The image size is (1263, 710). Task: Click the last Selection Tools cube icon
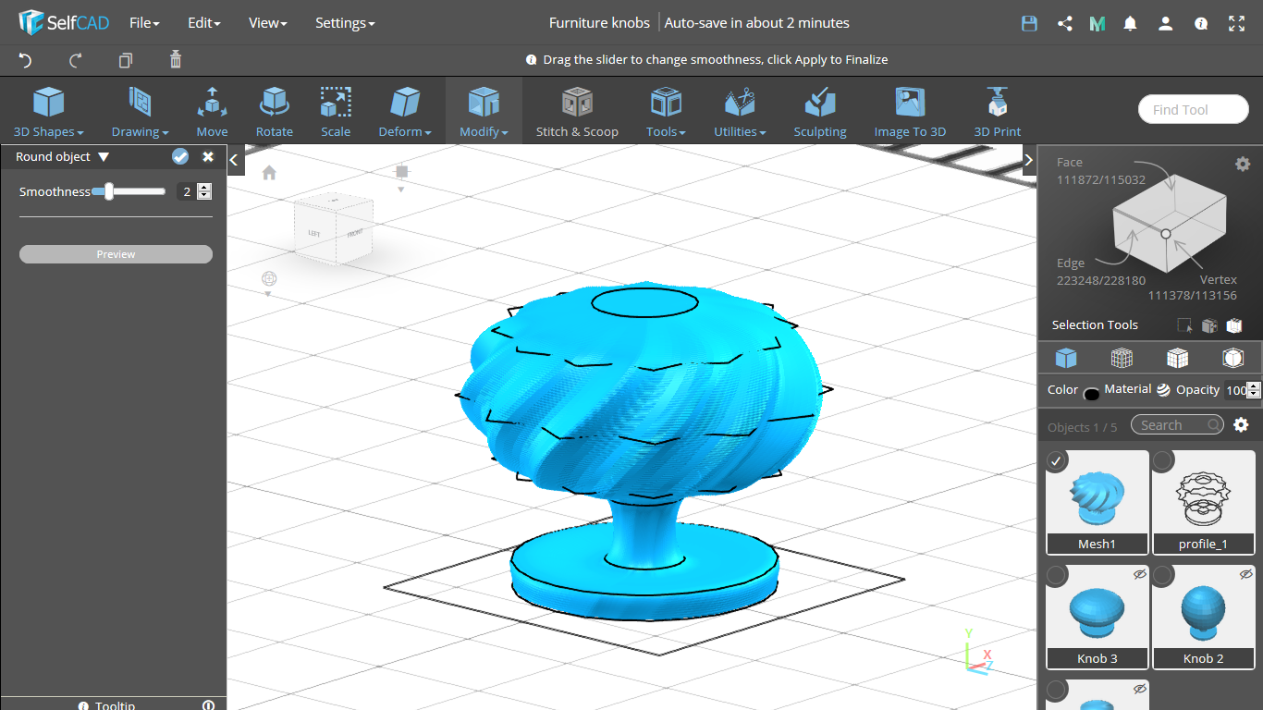point(1233,325)
